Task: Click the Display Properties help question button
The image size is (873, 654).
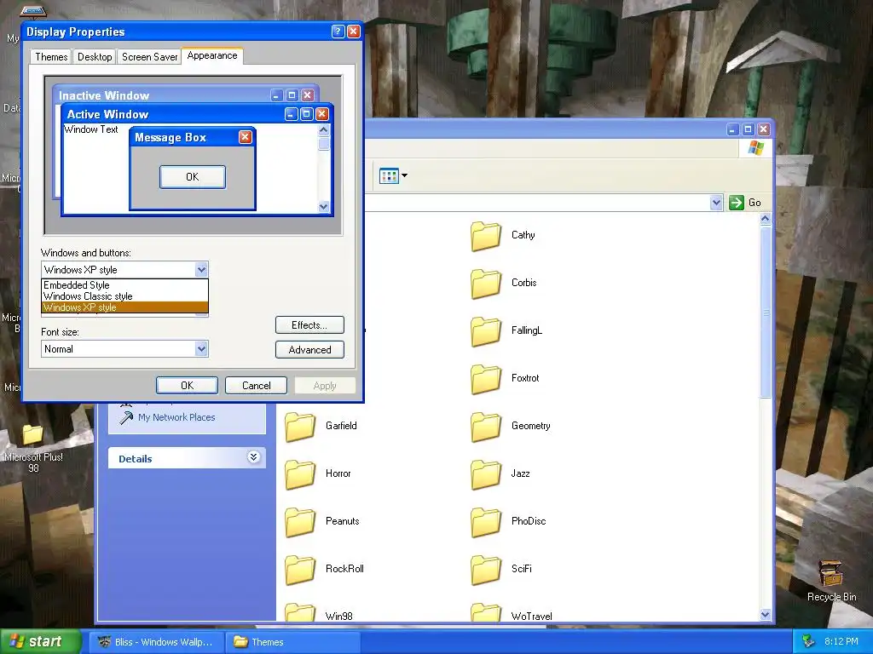Action: click(x=338, y=32)
